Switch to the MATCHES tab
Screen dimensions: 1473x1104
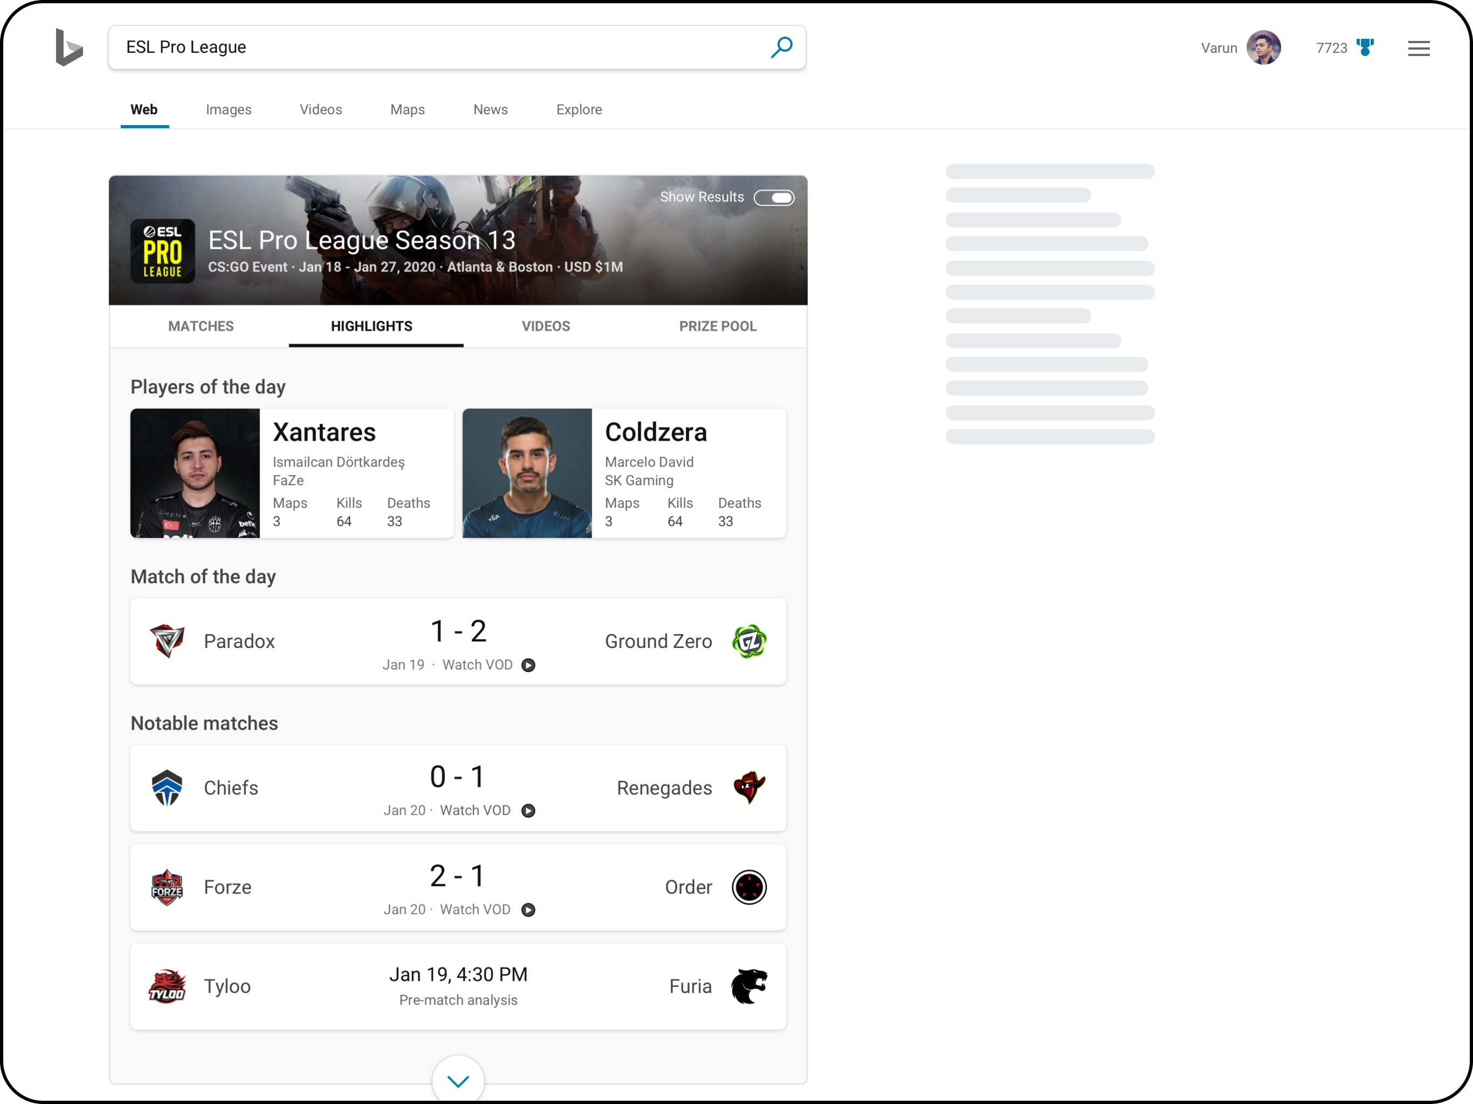pos(201,326)
